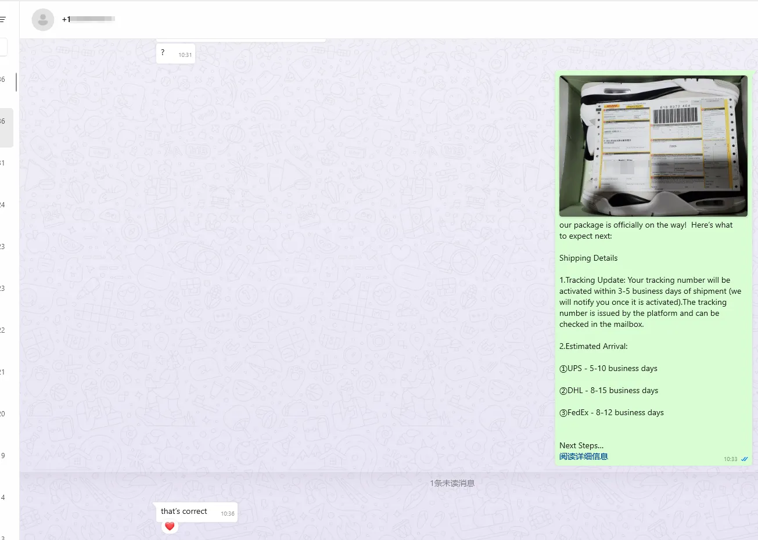
Task: Click the double-check read receipt icon
Action: click(x=745, y=459)
